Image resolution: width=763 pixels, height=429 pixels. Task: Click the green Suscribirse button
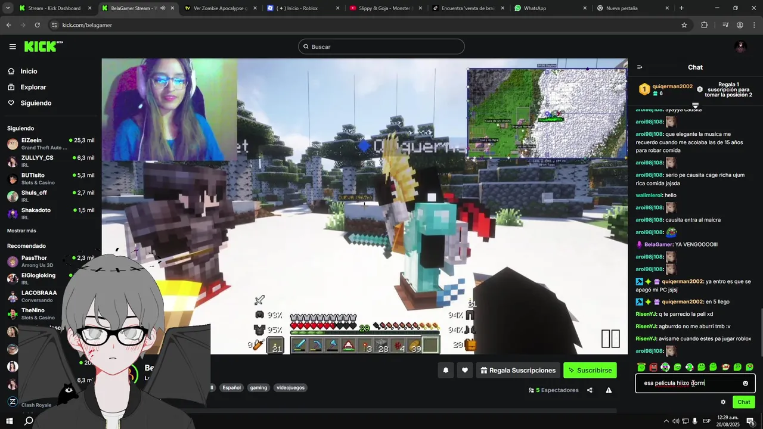(x=590, y=371)
